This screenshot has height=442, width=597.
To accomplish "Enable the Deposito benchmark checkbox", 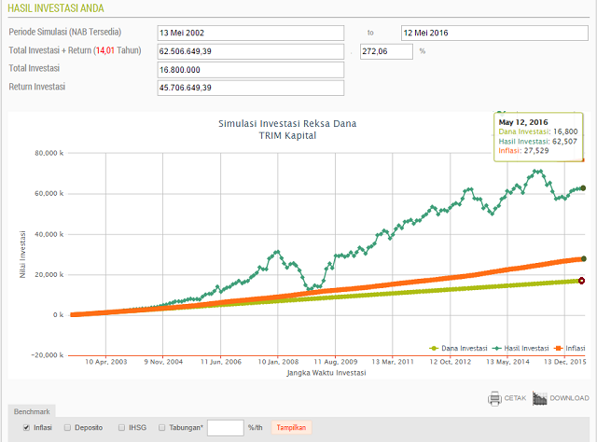I will 67,427.
